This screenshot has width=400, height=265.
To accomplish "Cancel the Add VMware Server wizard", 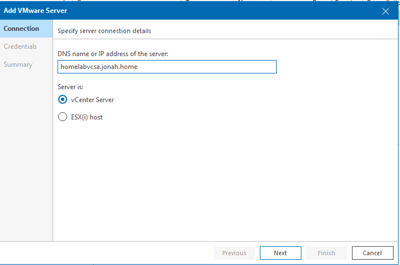I will click(372, 253).
